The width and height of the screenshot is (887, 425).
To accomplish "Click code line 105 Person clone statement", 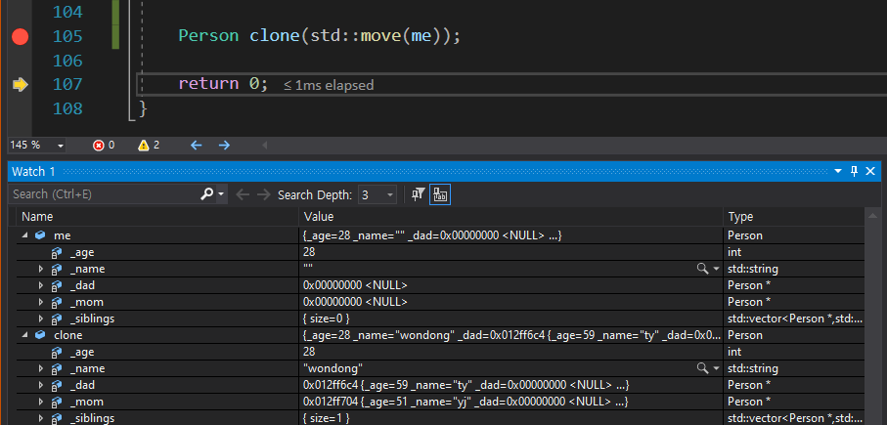I will (x=320, y=36).
